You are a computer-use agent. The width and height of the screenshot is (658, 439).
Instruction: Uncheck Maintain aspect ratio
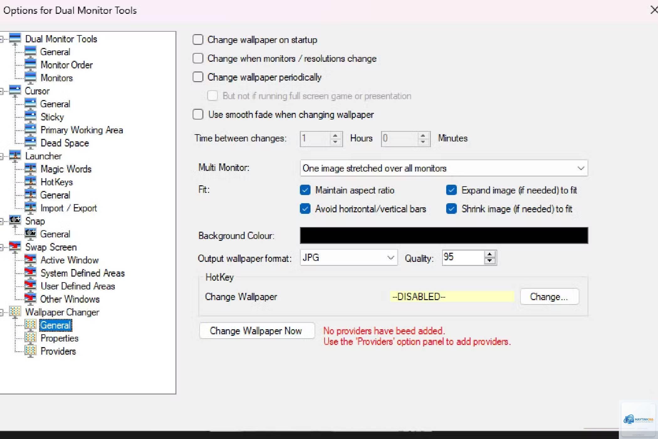click(305, 190)
